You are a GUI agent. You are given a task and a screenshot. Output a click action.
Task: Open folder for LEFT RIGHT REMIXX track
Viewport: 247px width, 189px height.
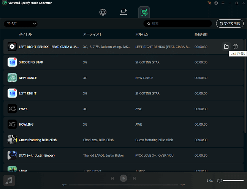pos(226,47)
